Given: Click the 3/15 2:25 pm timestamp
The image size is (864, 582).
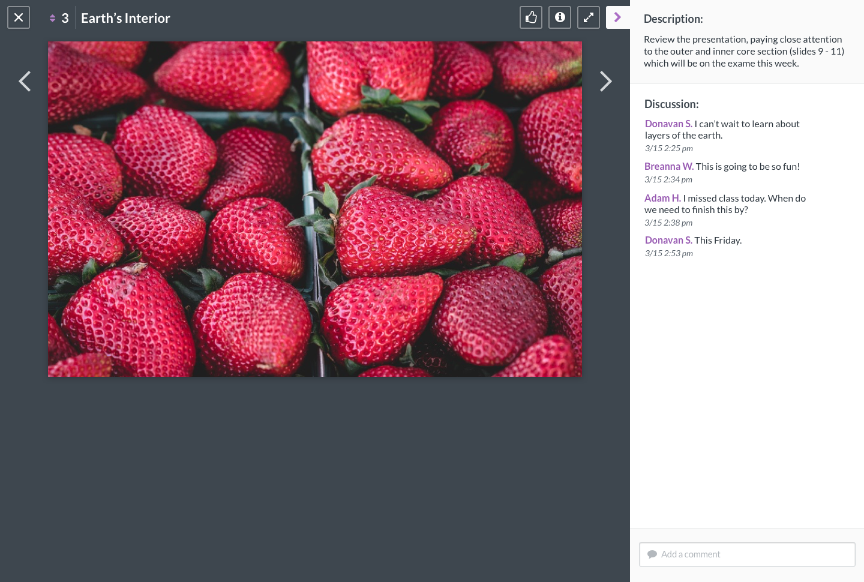Looking at the screenshot, I should pyautogui.click(x=669, y=148).
